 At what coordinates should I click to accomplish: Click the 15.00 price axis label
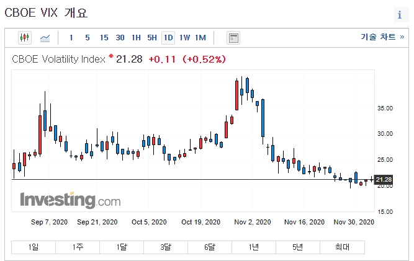point(385,211)
